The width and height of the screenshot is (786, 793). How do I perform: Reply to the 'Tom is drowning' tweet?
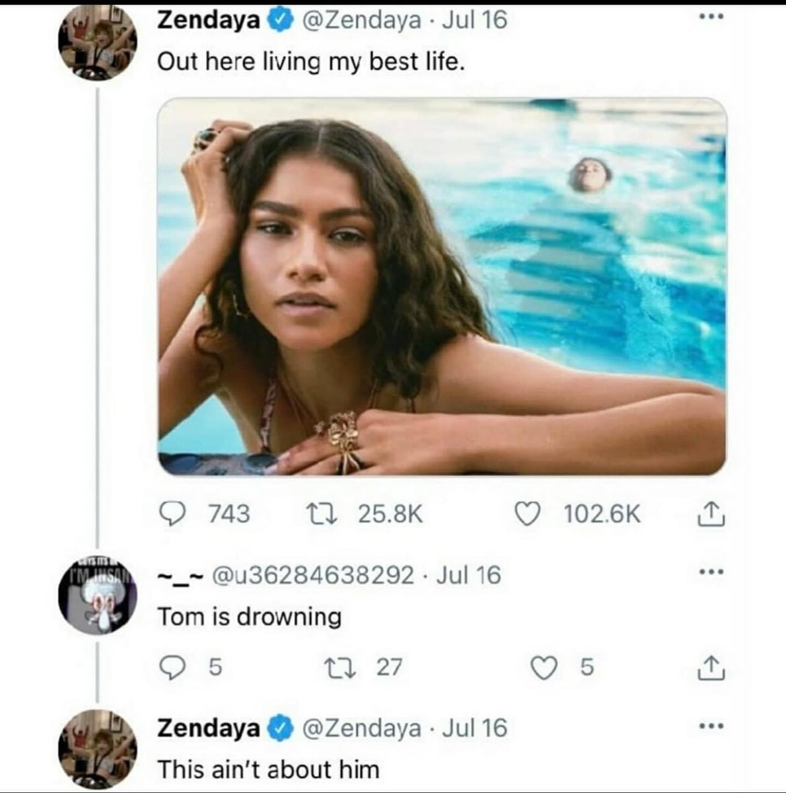[x=173, y=667]
